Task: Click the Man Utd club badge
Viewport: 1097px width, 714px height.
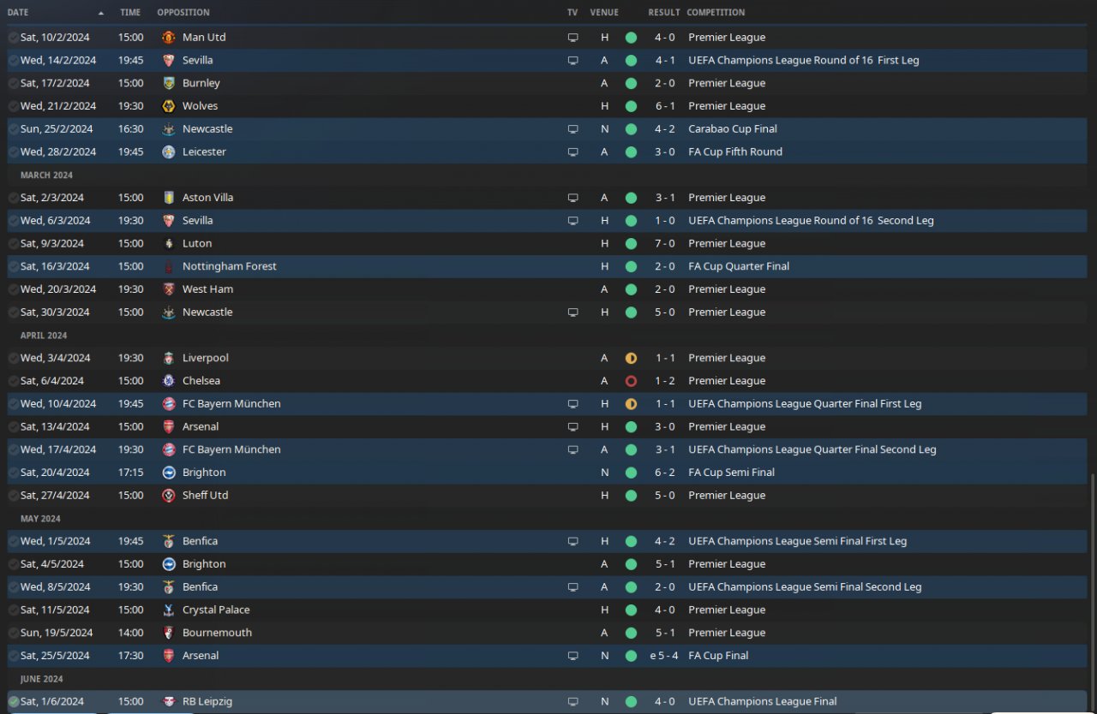Action: coord(169,38)
